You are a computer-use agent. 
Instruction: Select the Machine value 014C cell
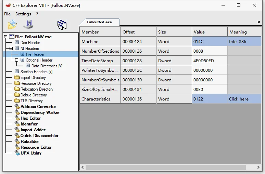(x=210, y=41)
